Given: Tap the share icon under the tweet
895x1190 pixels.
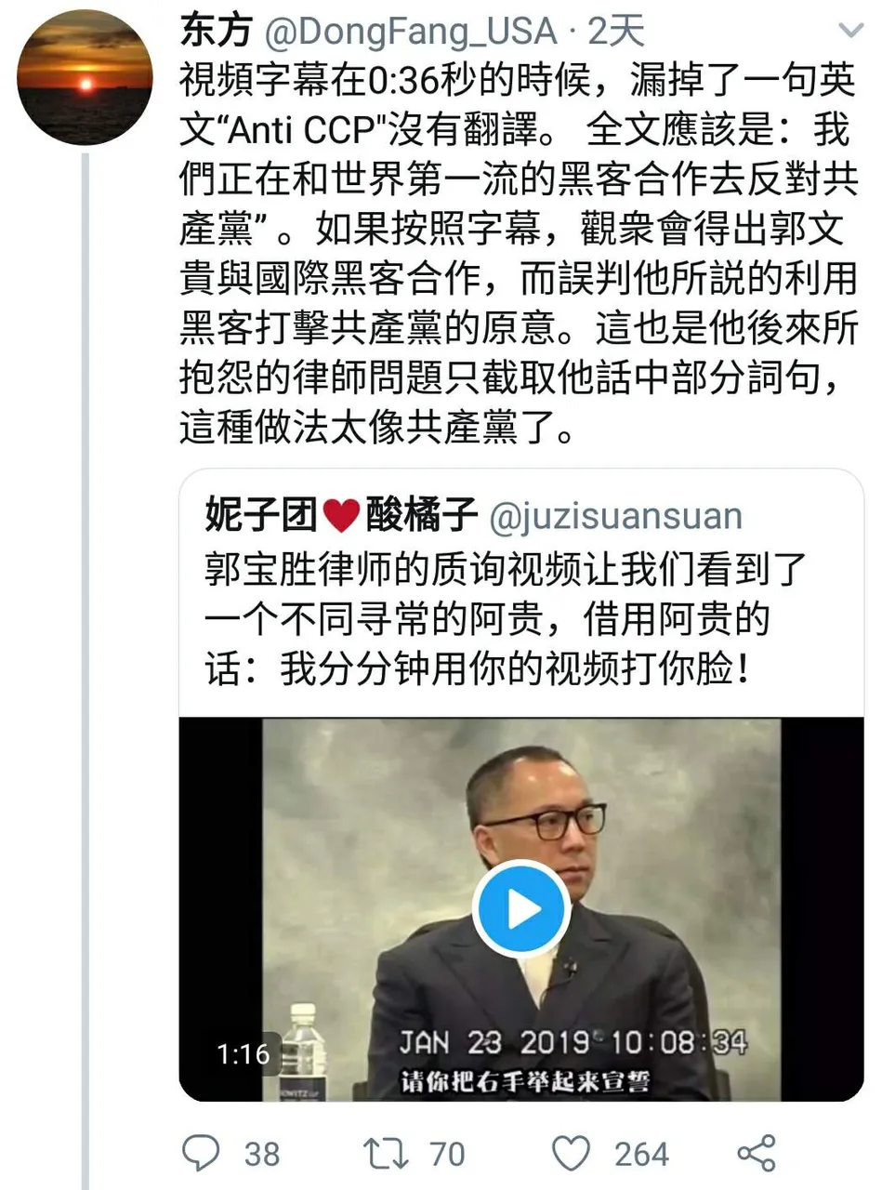Looking at the screenshot, I should (x=757, y=1153).
